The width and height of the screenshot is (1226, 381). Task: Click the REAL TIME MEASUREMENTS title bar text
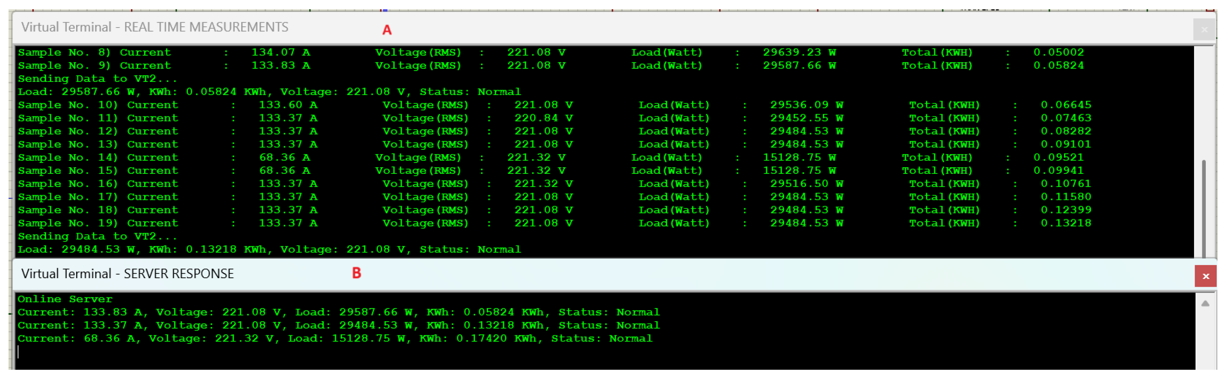(155, 27)
